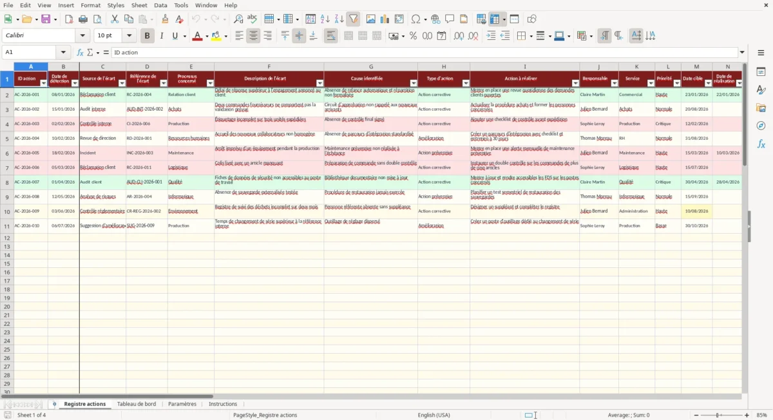
Task: Select row 5 header
Action: (7, 138)
